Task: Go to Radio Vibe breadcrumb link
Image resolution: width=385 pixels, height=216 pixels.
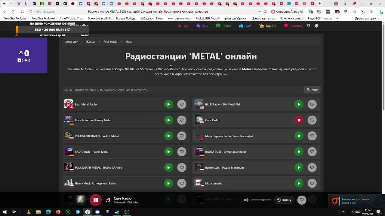Action: tap(71, 42)
